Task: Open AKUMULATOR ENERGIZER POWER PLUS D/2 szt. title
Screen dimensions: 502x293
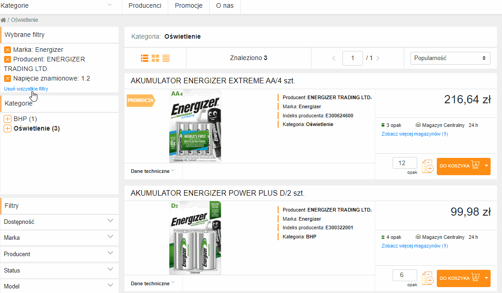Action: coord(217,193)
